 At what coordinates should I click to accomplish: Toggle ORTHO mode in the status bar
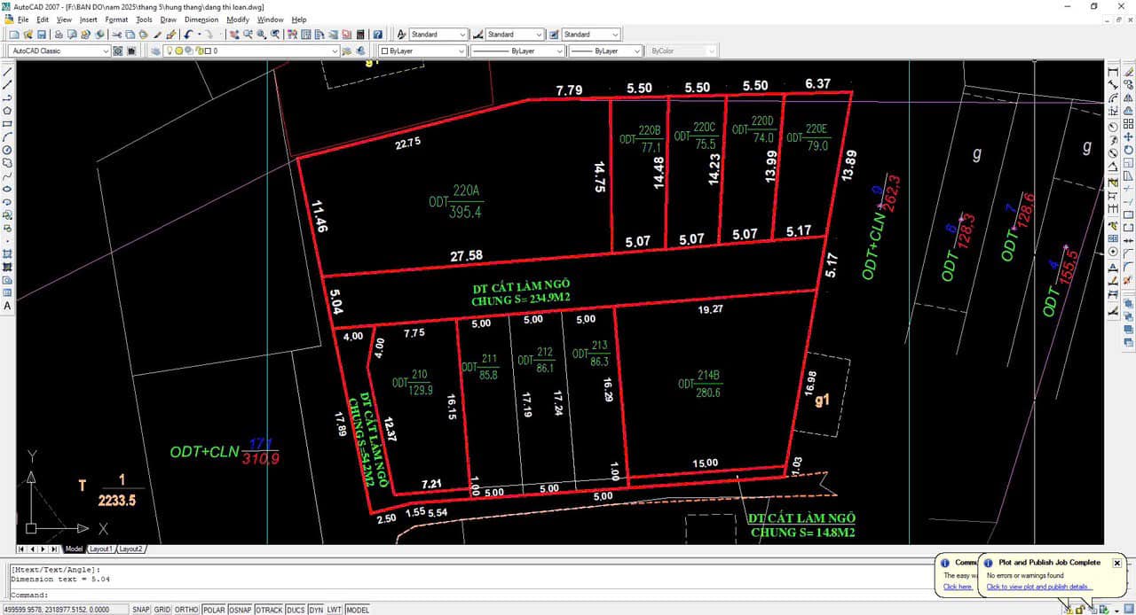click(185, 609)
